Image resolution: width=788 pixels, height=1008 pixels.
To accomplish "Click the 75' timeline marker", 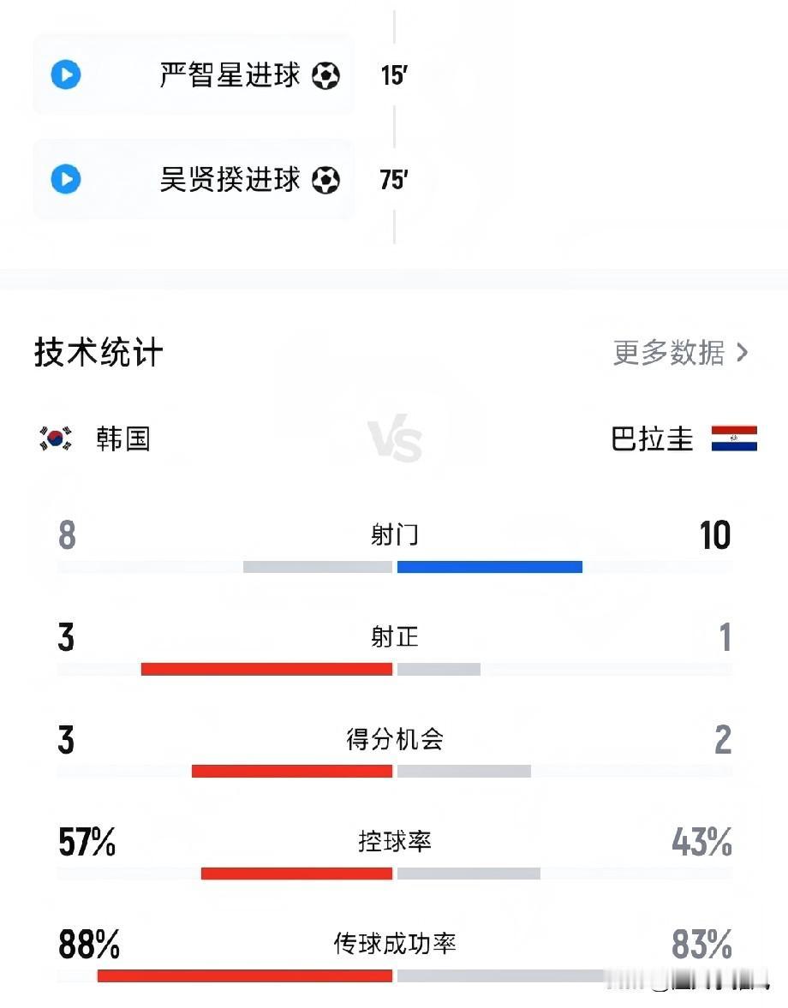I will click(393, 181).
